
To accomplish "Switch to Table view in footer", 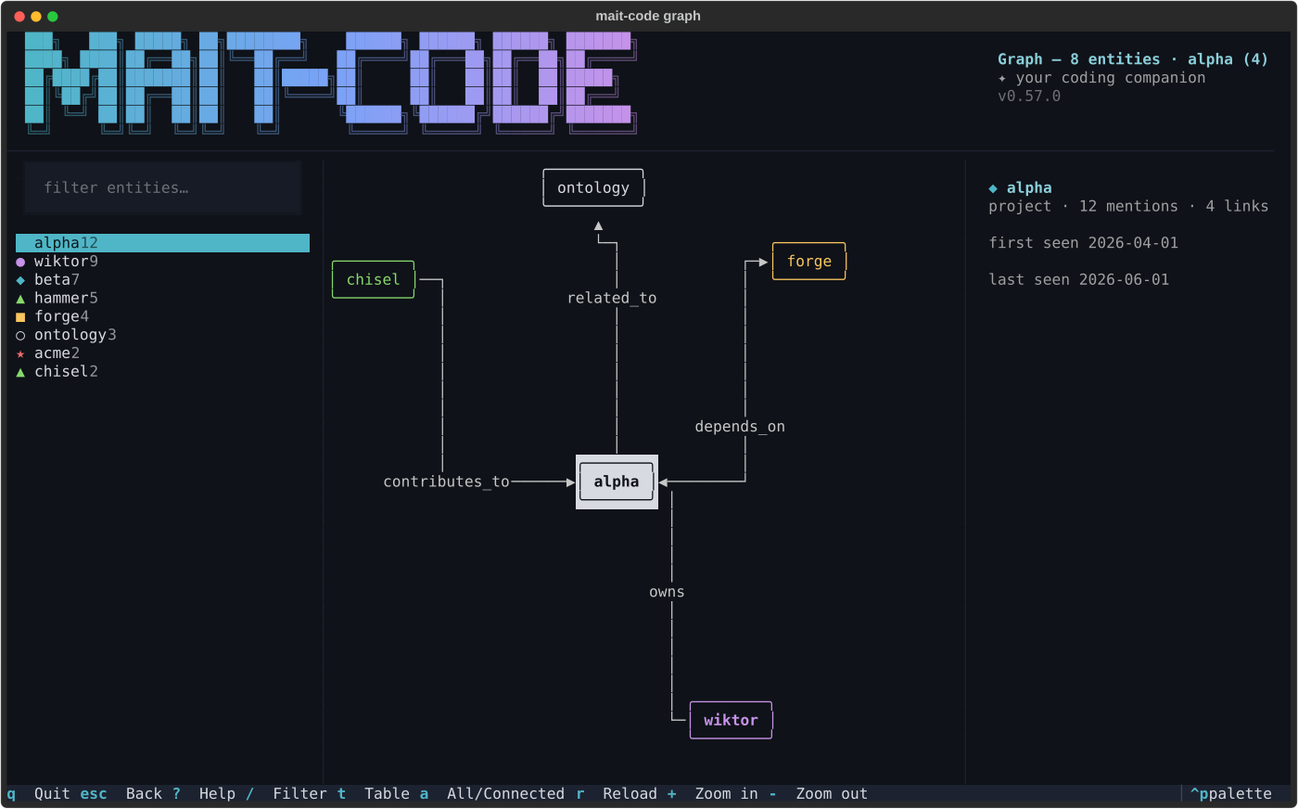I will [387, 794].
